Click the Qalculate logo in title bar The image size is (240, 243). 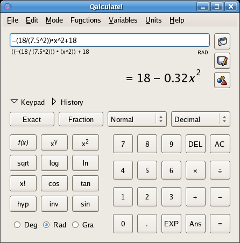[x=8, y=7]
